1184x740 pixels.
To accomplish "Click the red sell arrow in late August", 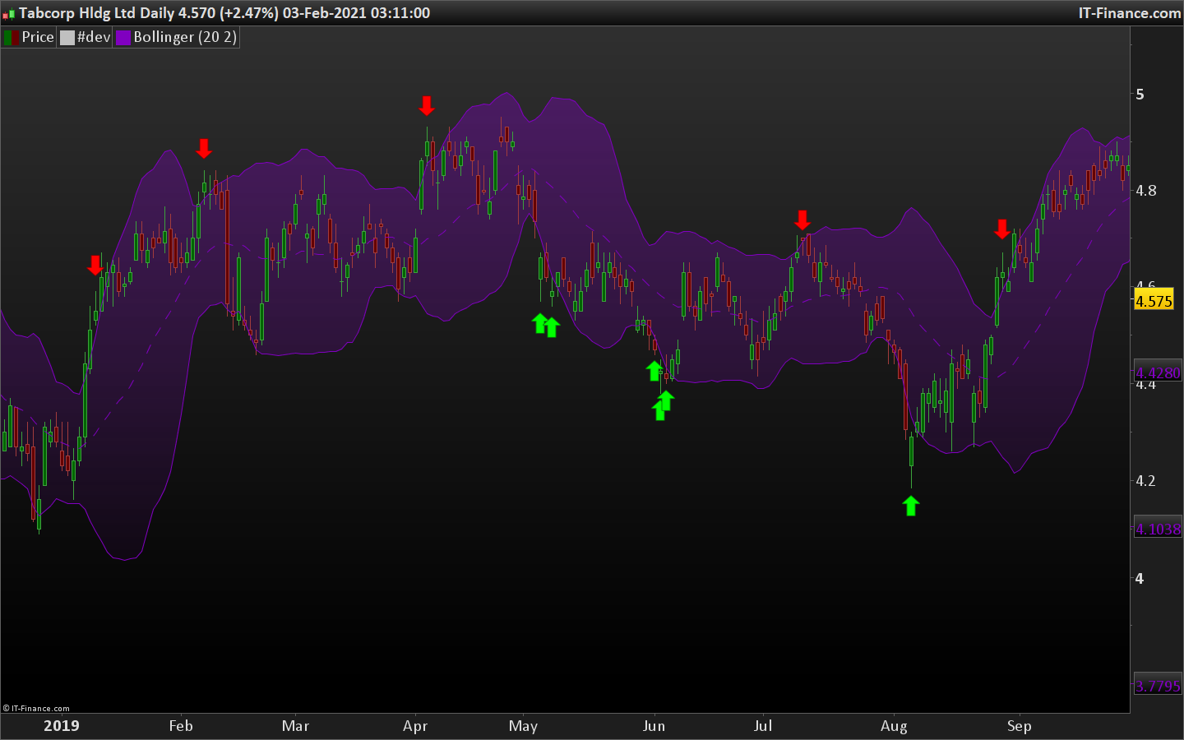I will pyautogui.click(x=1001, y=229).
